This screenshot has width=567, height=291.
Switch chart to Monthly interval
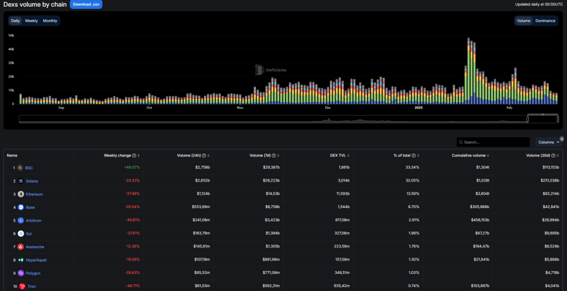coord(50,20)
